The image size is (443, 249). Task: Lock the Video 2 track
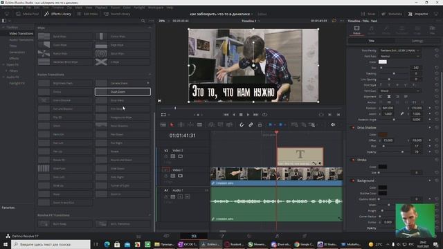tap(166, 156)
